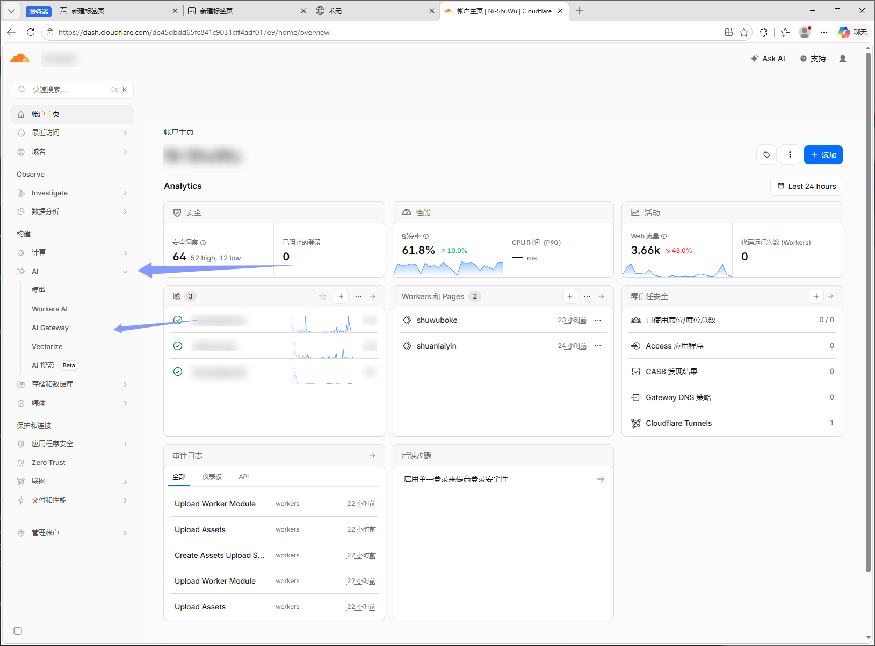875x646 pixels.
Task: Expand the 最近访问 sidebar section
Action: pos(73,133)
